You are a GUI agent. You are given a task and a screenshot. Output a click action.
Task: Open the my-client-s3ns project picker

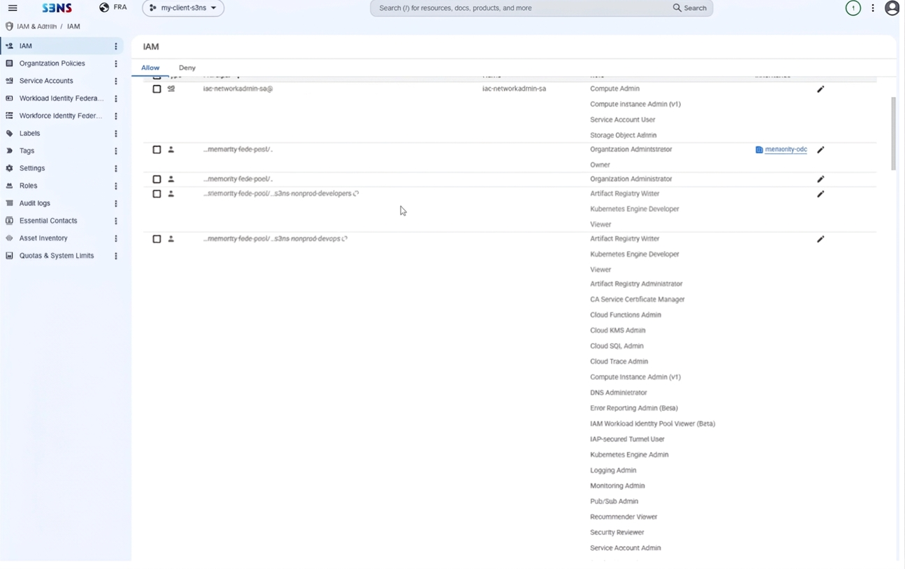(x=183, y=8)
